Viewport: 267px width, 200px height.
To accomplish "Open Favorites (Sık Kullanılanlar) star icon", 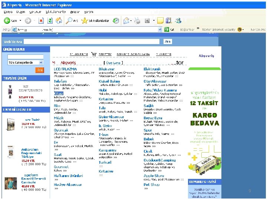I will coord(84,21).
